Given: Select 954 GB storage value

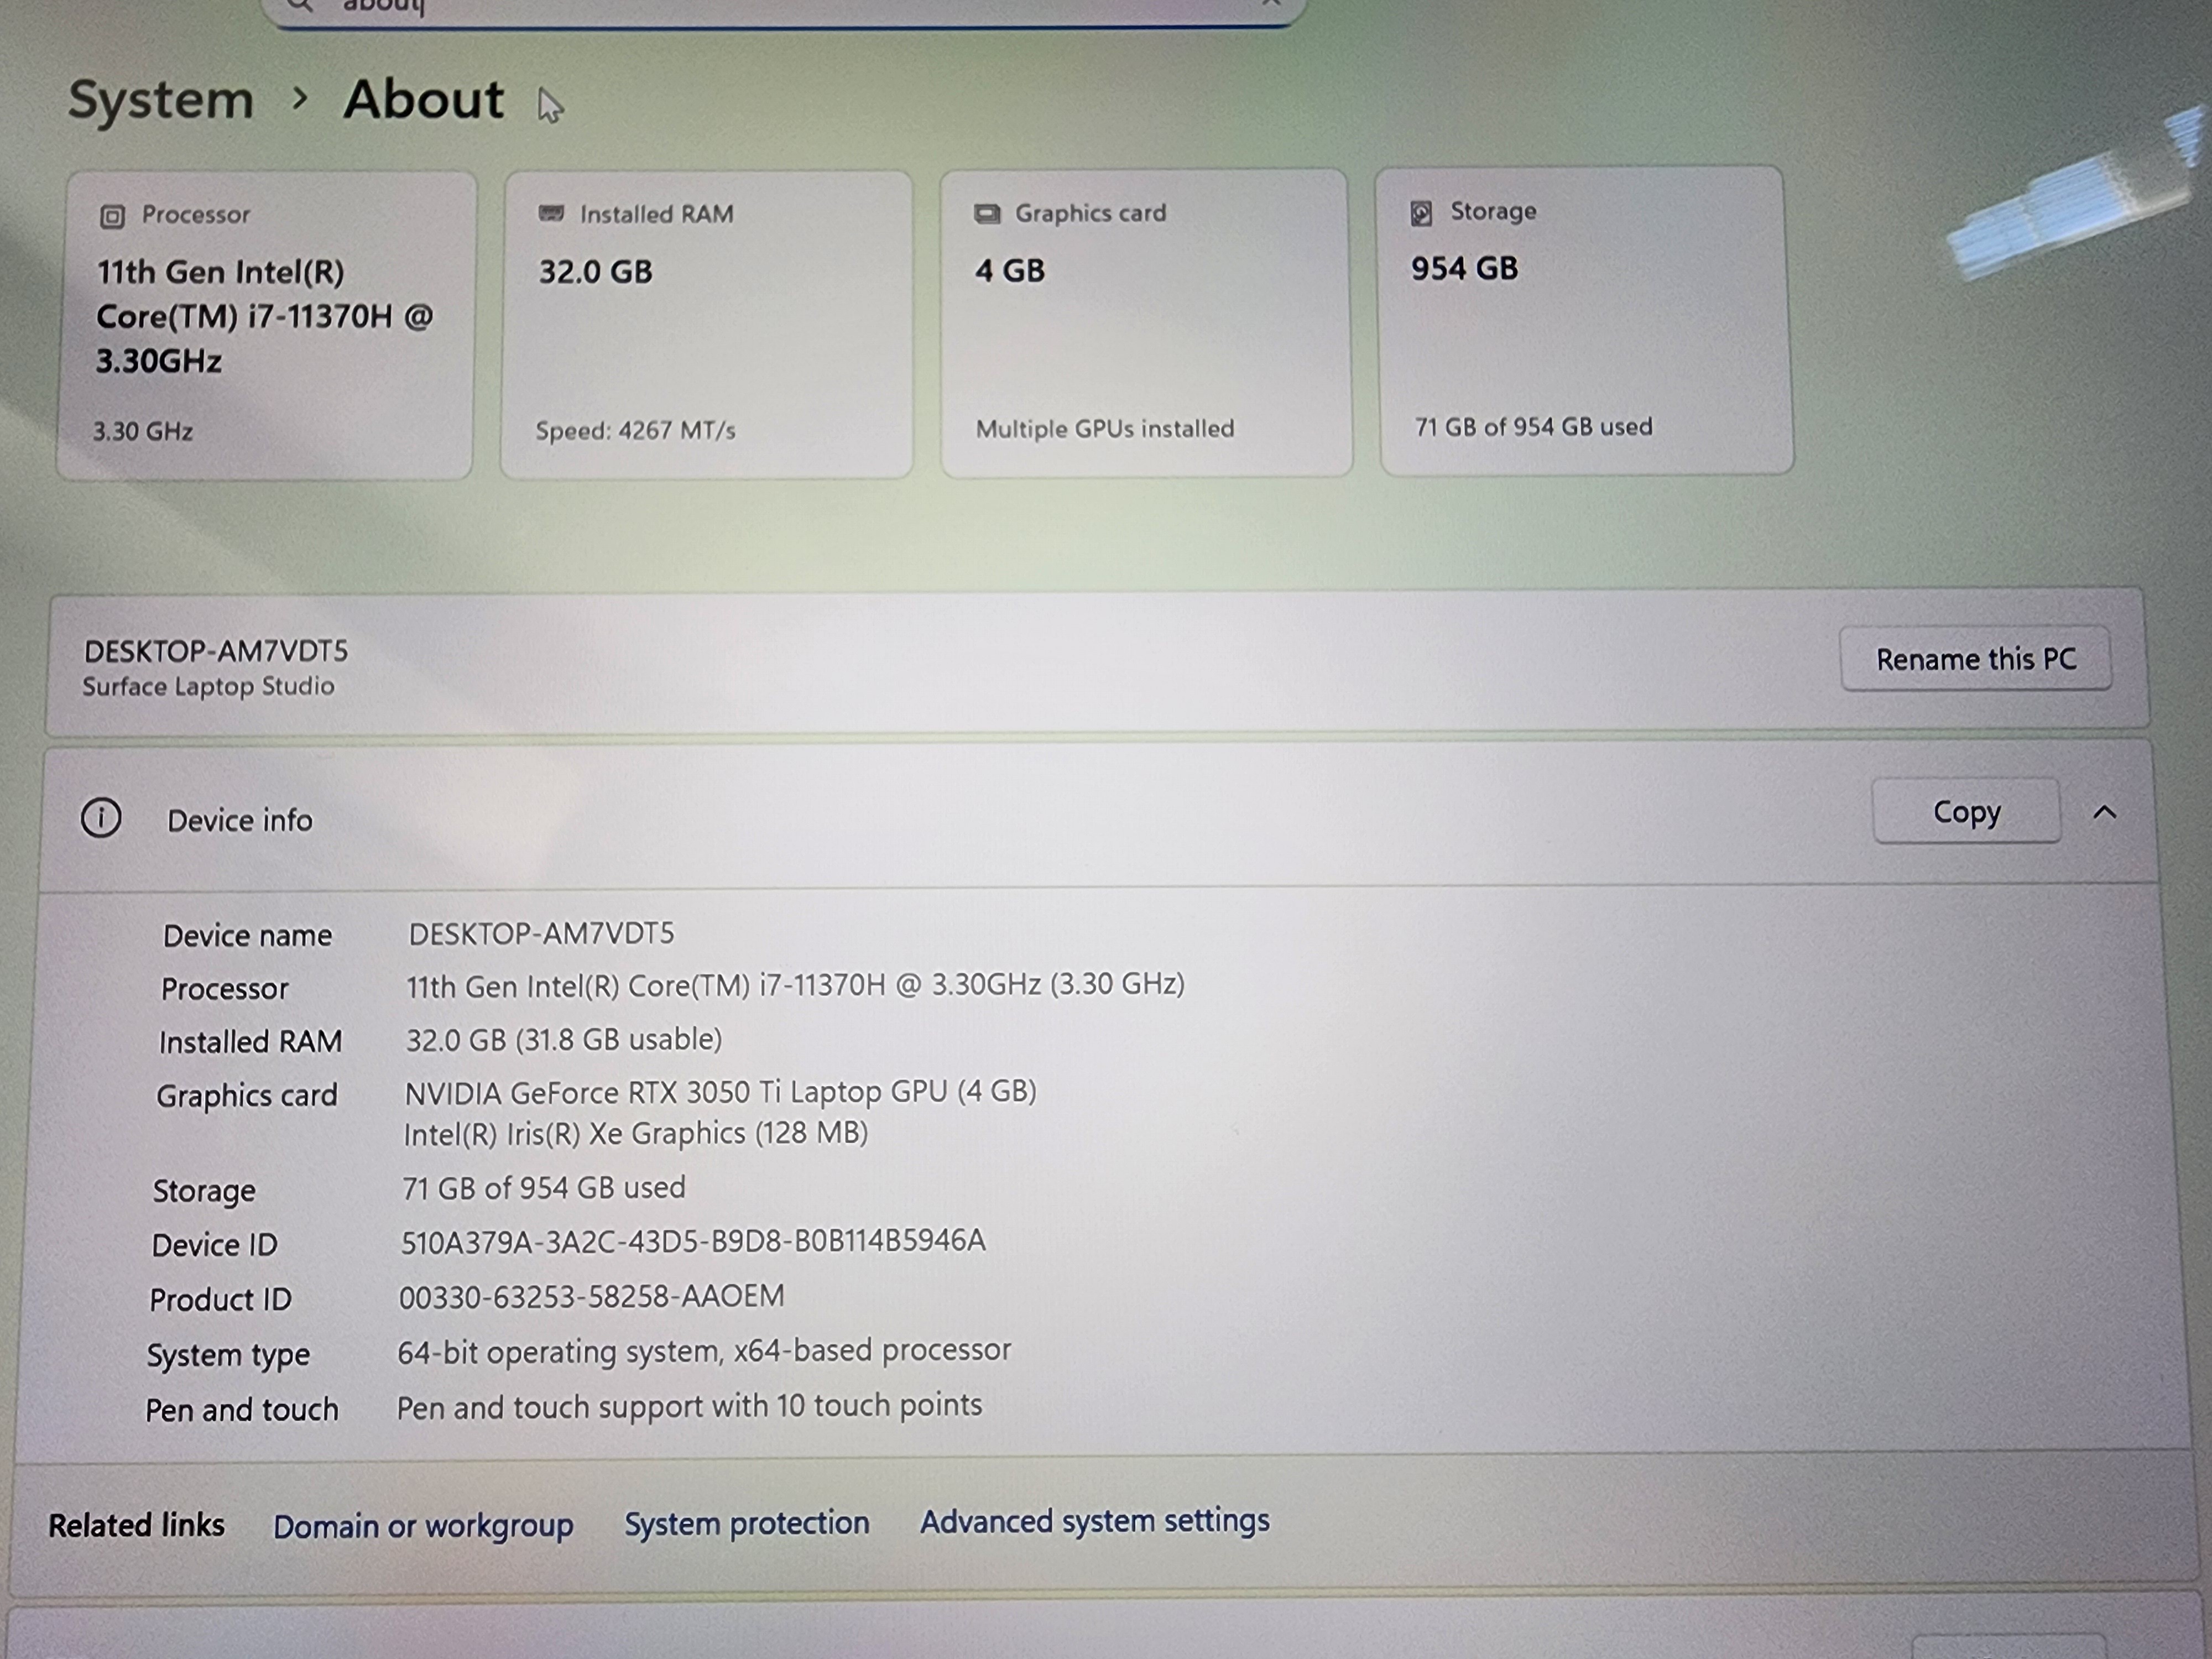Looking at the screenshot, I should (x=1464, y=268).
